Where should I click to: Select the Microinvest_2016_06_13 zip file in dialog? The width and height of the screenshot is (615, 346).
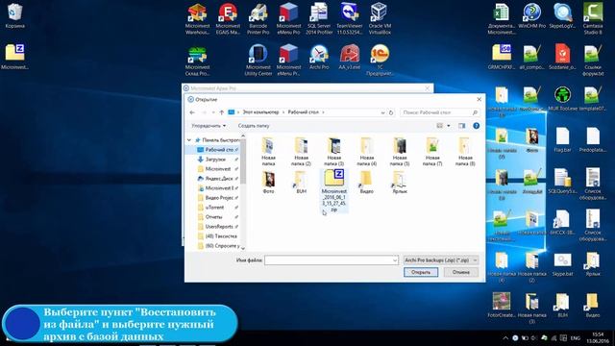coord(333,190)
